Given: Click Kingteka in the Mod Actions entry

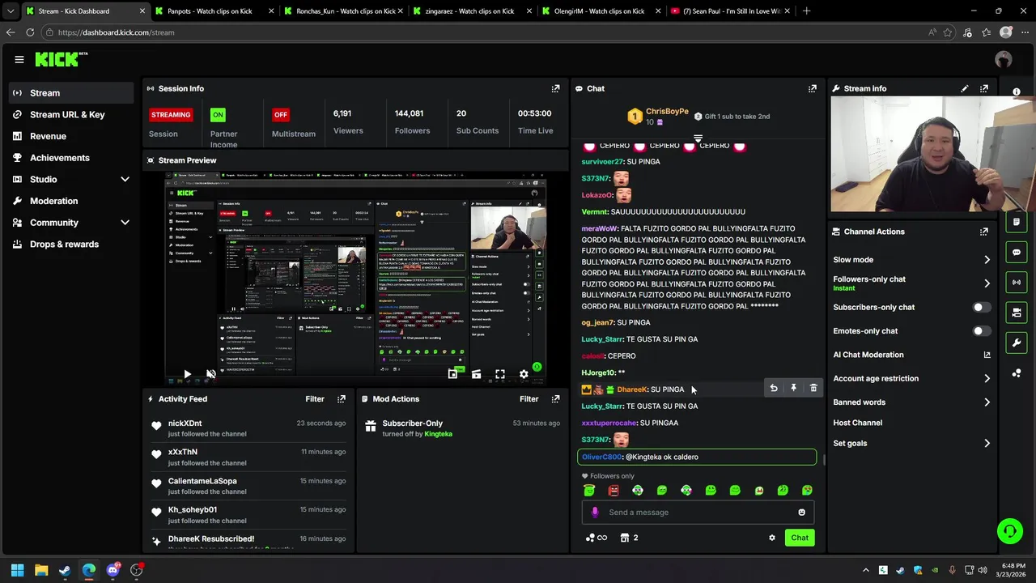Looking at the screenshot, I should (x=438, y=434).
